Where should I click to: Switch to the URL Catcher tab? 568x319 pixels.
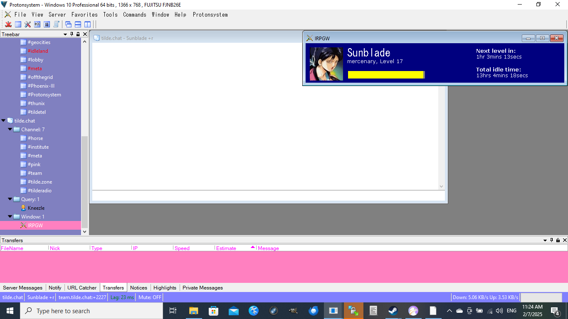tap(82, 287)
